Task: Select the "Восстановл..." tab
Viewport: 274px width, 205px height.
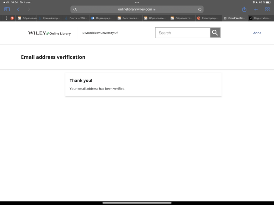Action: 128,18
